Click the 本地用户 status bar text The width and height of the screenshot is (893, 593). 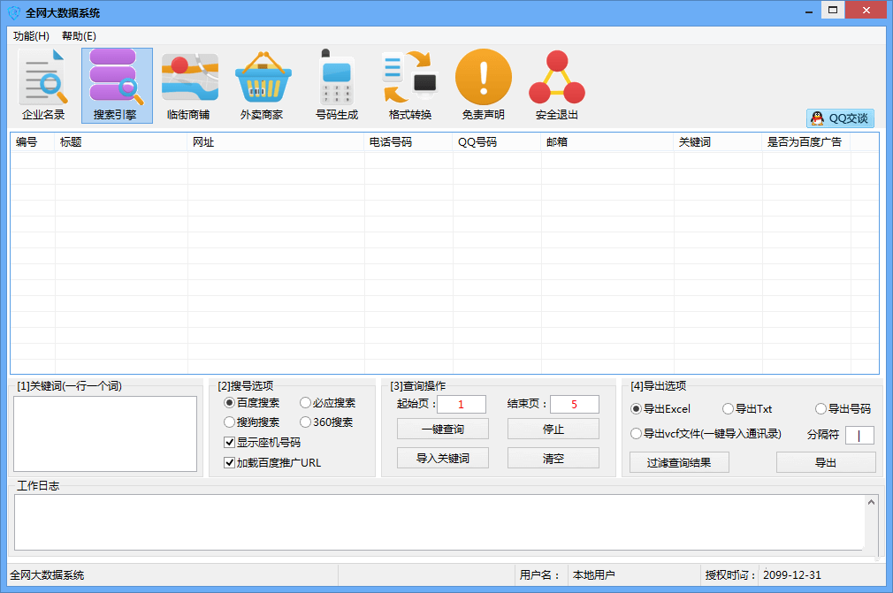593,574
